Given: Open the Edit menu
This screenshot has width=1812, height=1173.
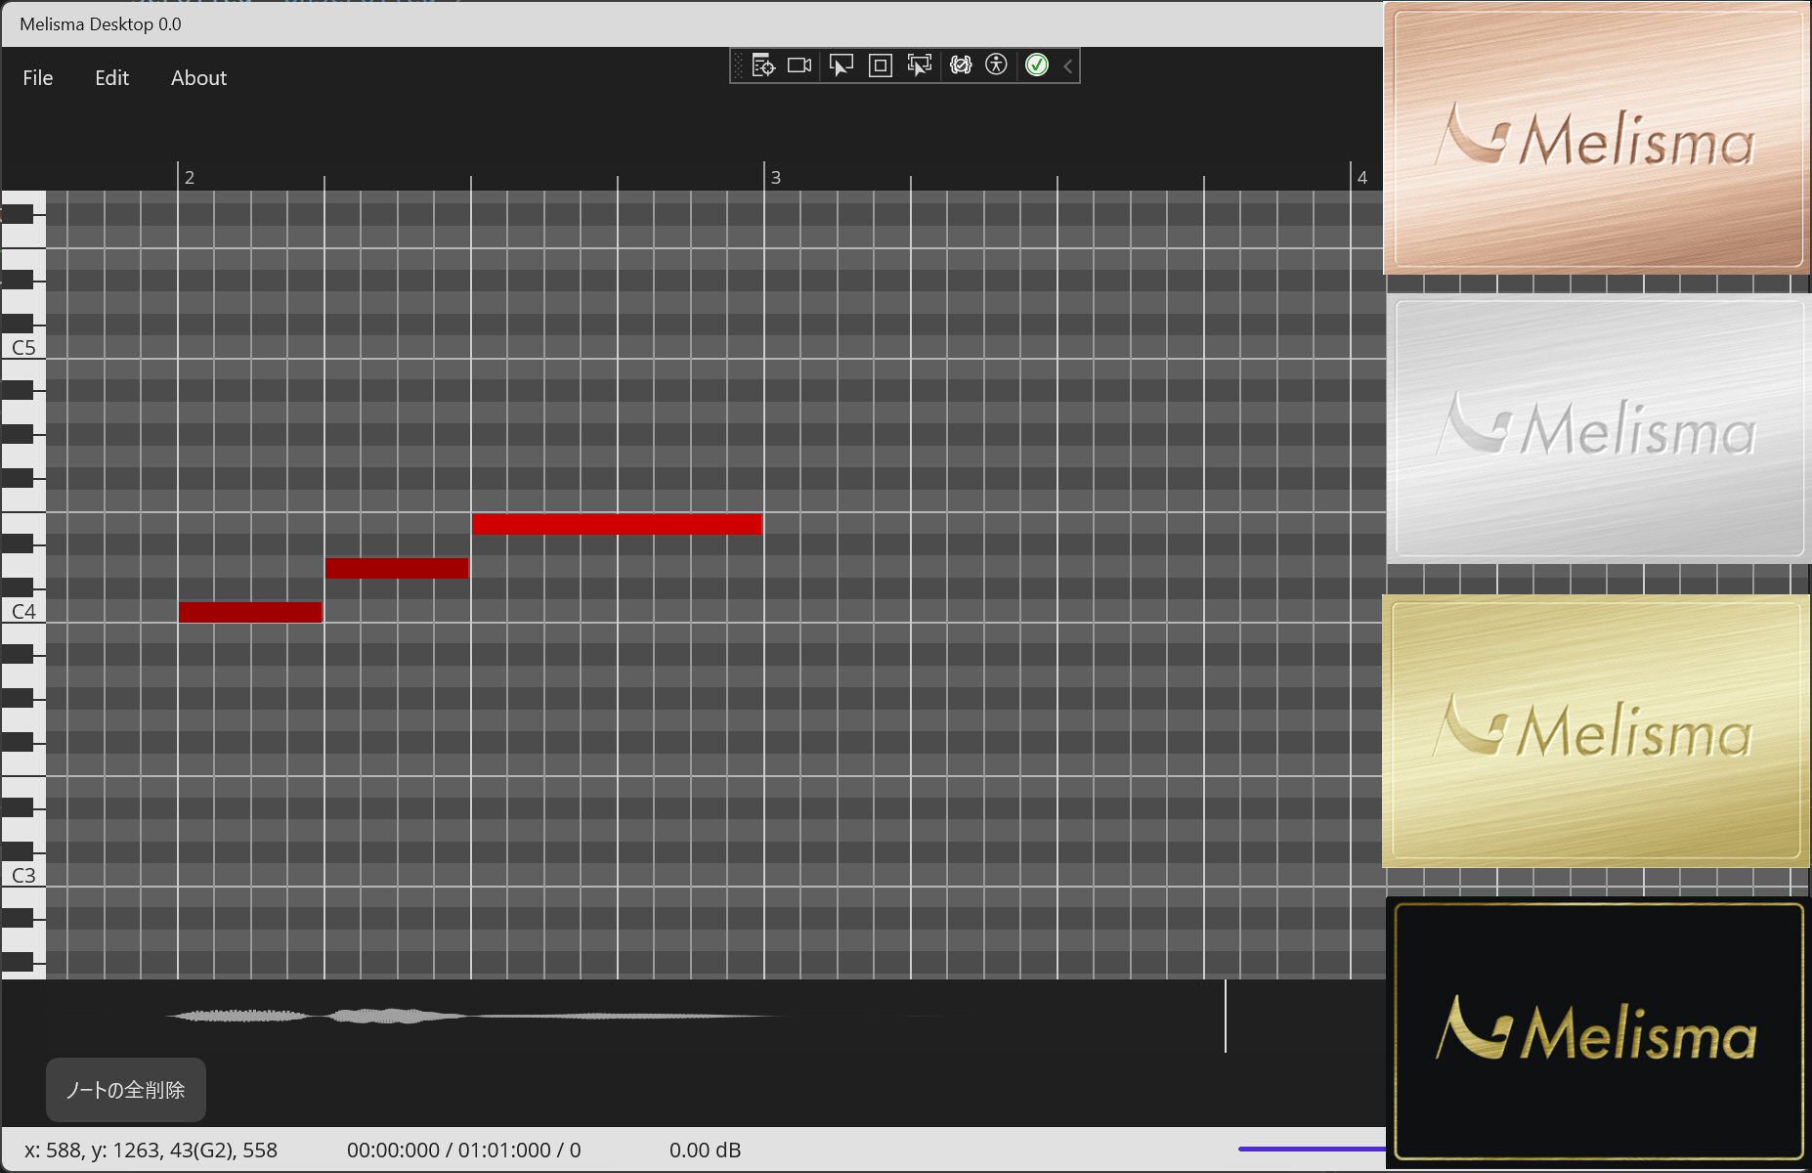Looking at the screenshot, I should click(111, 78).
